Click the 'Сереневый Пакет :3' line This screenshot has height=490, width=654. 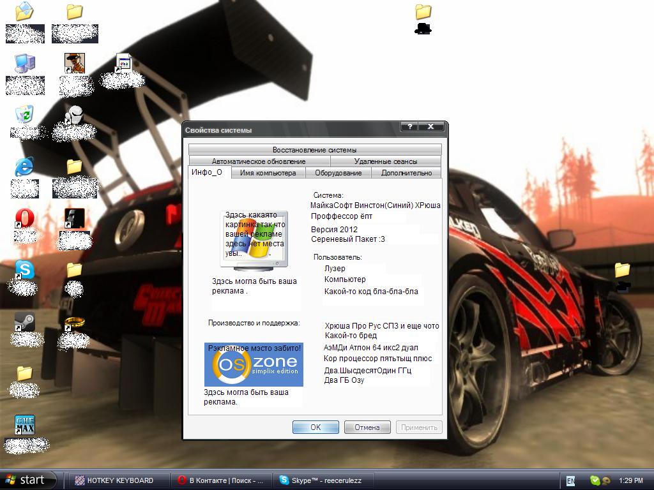(348, 239)
